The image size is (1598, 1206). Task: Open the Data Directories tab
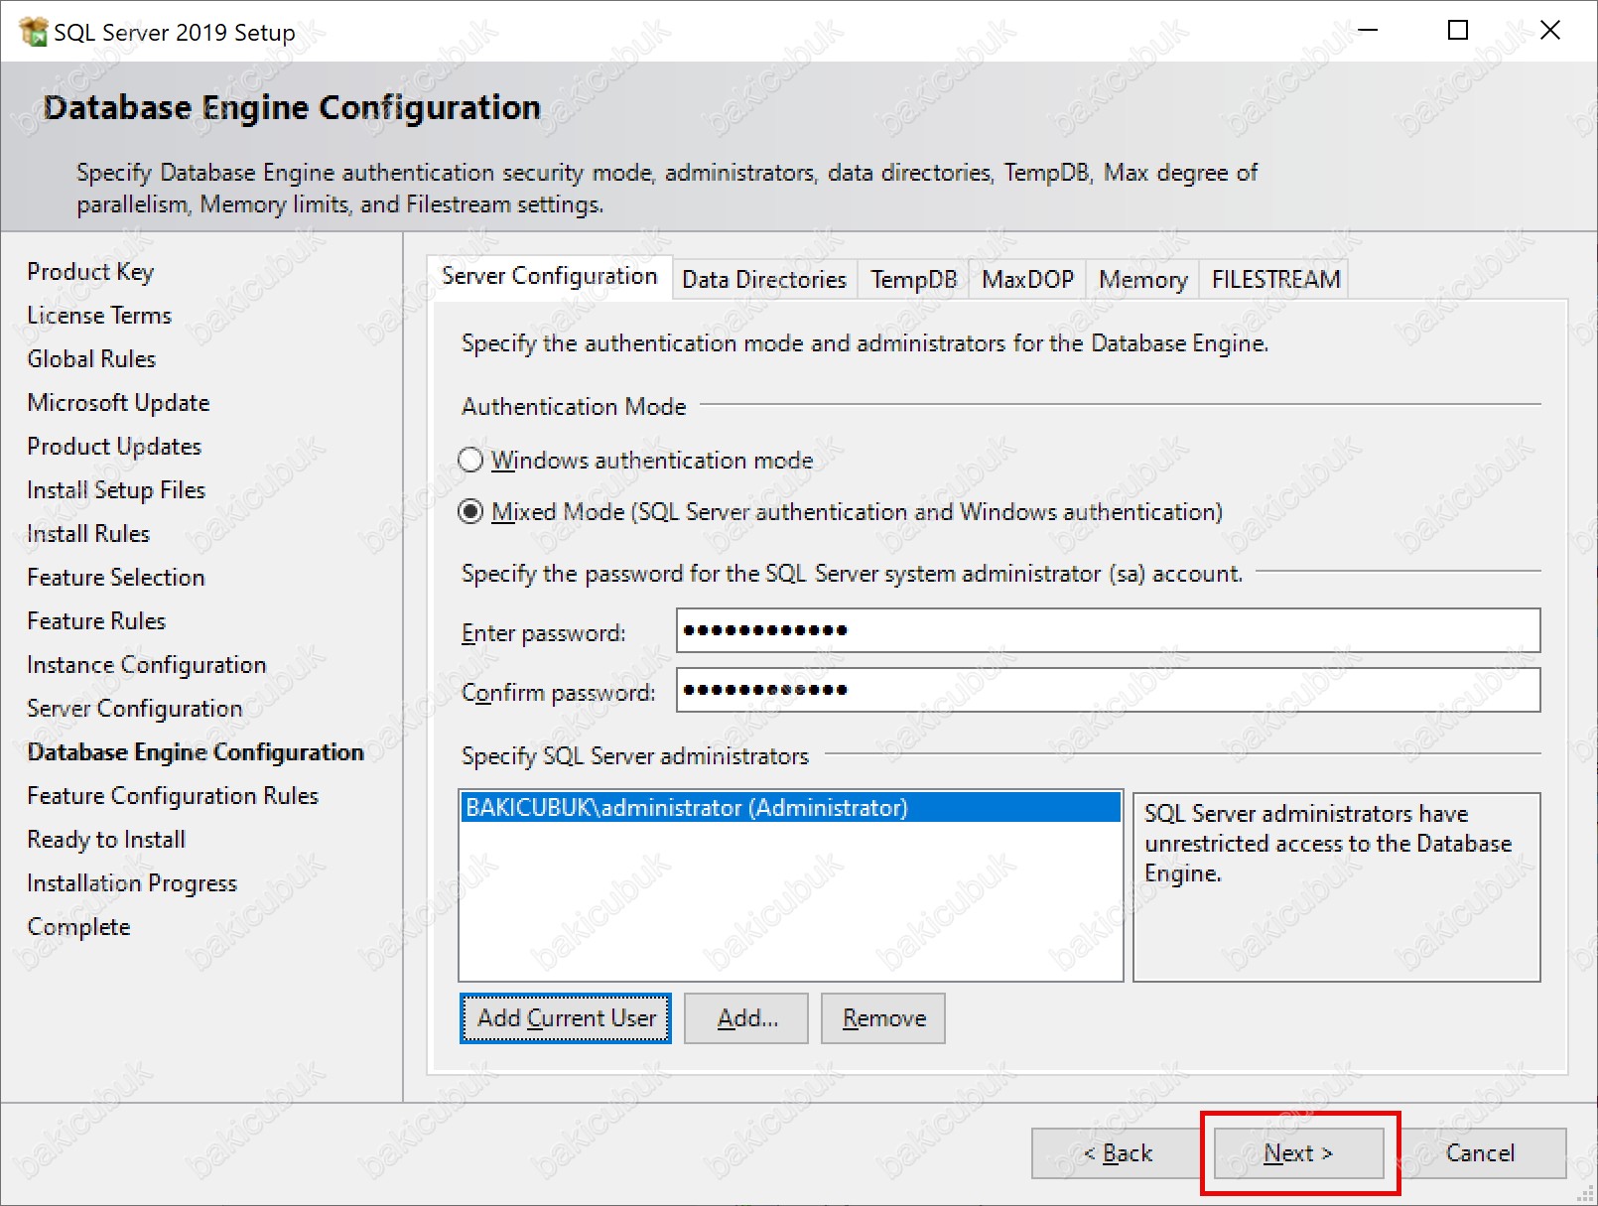click(x=764, y=280)
